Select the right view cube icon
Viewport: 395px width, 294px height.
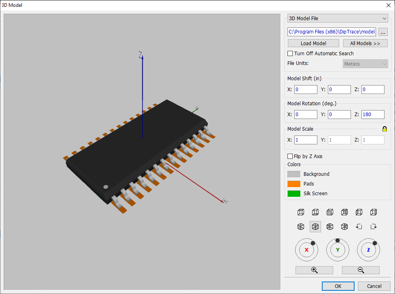click(x=374, y=212)
